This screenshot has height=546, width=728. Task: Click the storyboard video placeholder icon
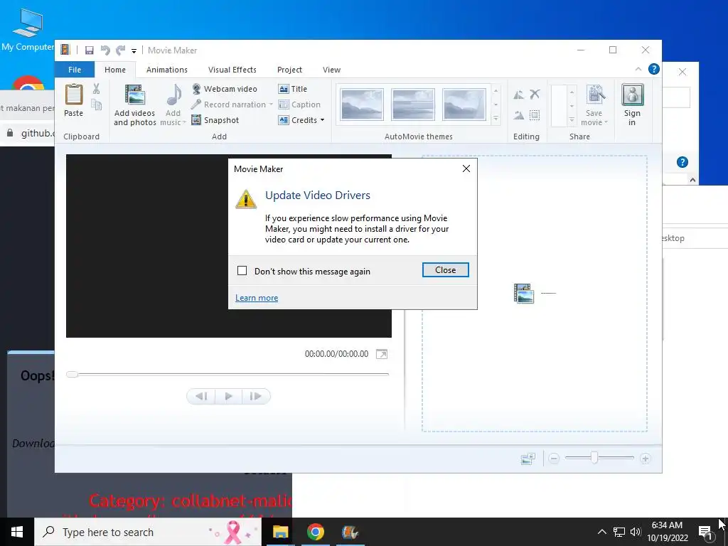tap(524, 294)
